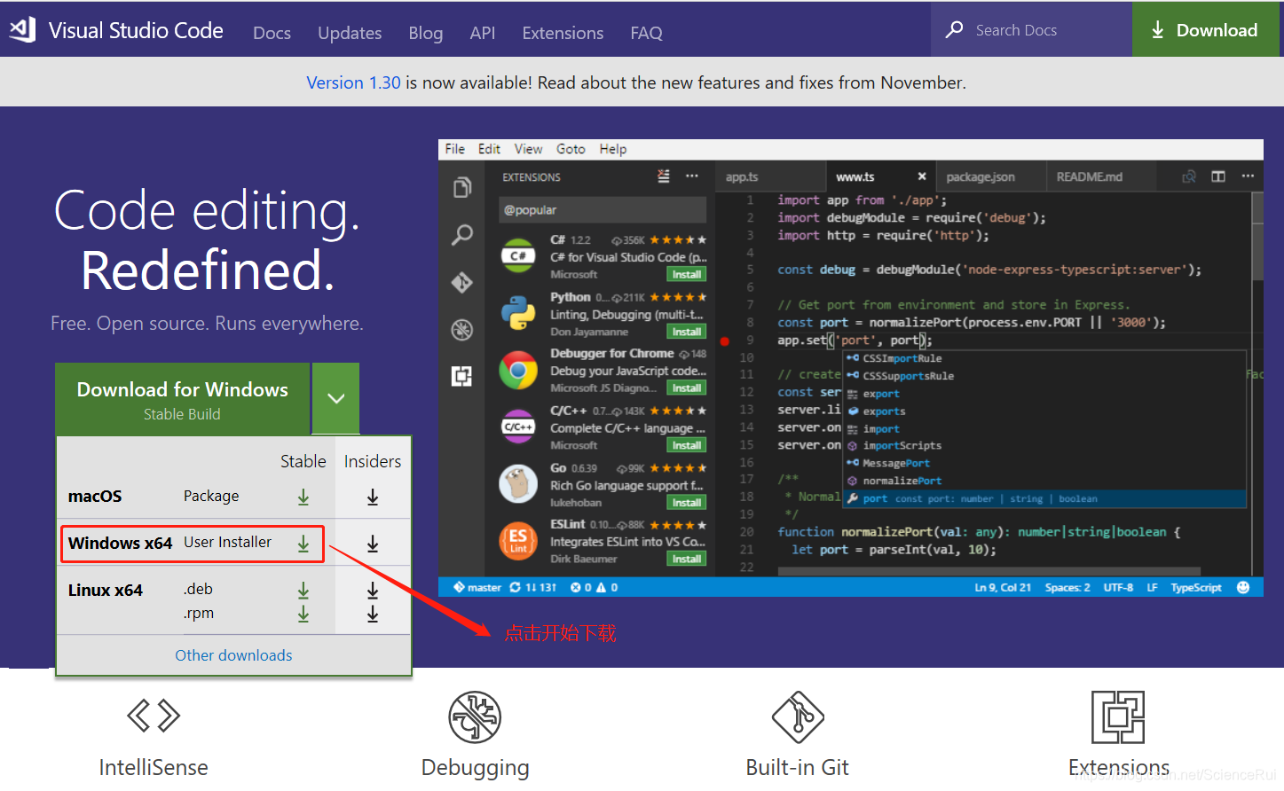Click the sync changes status bar icon

[515, 587]
